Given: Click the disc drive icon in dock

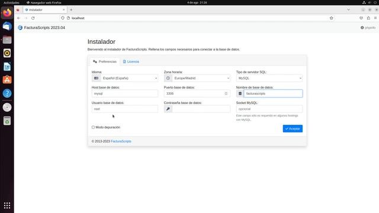Looking at the screenshot, I should [x=7, y=107].
